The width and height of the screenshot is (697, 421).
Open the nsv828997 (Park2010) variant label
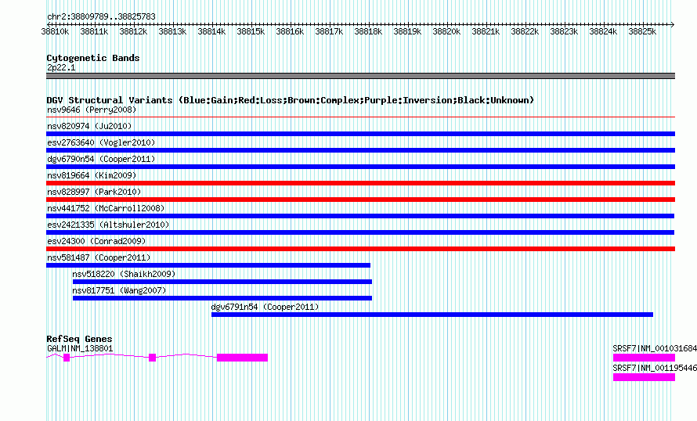(94, 192)
